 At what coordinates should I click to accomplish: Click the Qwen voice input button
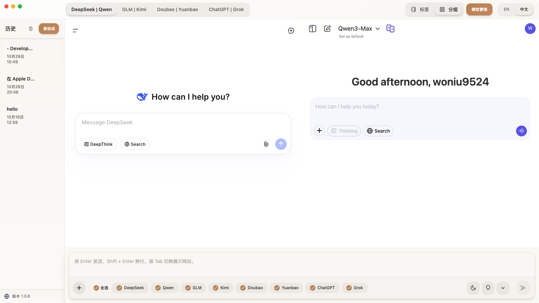(x=521, y=131)
